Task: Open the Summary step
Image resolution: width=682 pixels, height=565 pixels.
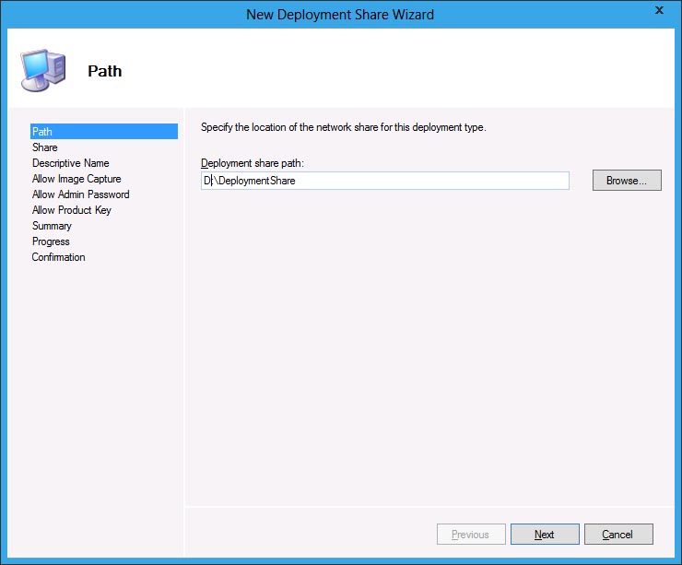Action: (x=52, y=226)
